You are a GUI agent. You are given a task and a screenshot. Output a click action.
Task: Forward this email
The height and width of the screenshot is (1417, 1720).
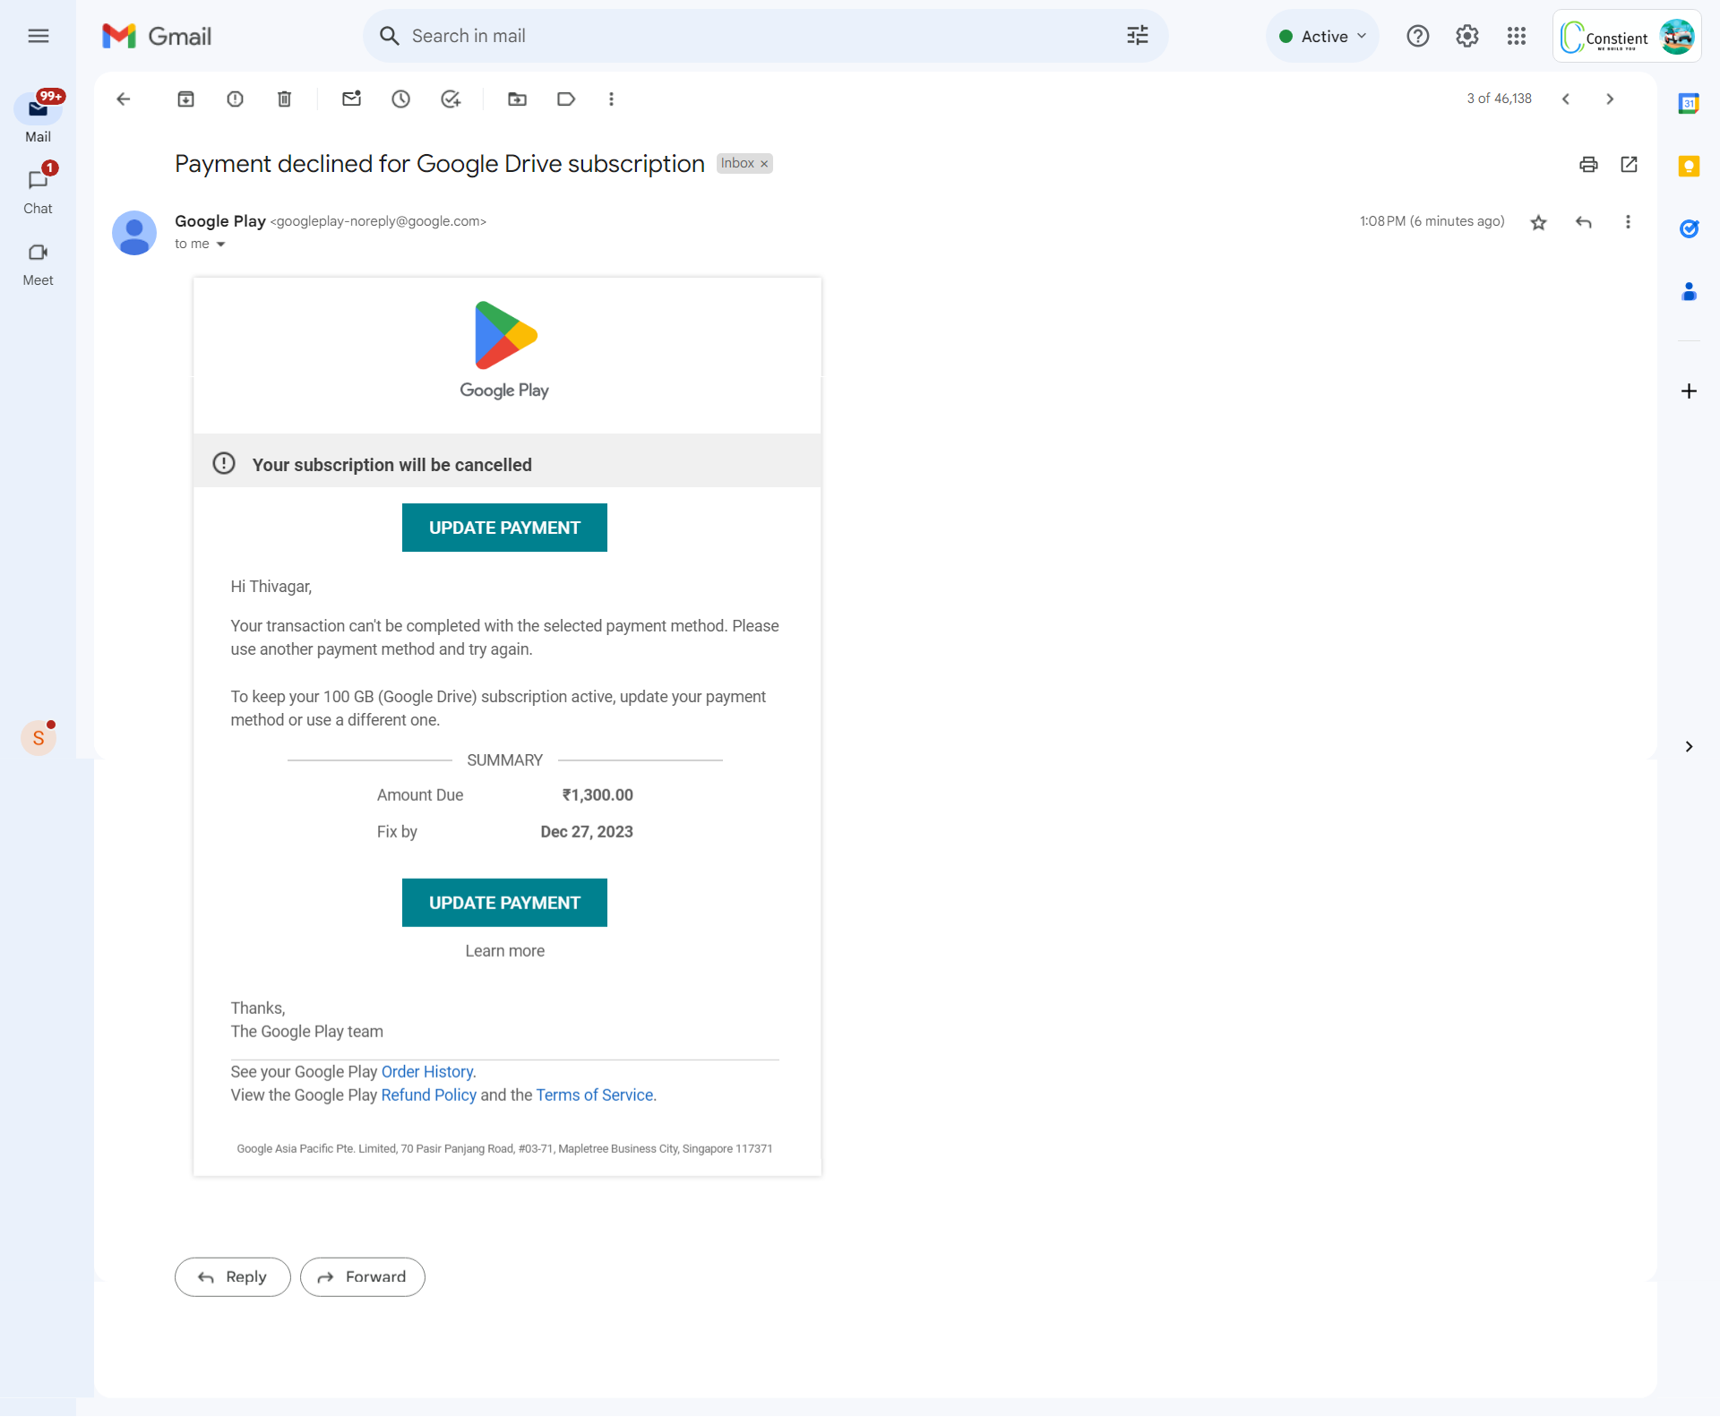click(362, 1277)
